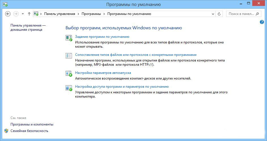Screen dimensions: 267x141
Task: Click the checklist icon beside 'Сопоставление типов файлов'
Action: coord(69,56)
